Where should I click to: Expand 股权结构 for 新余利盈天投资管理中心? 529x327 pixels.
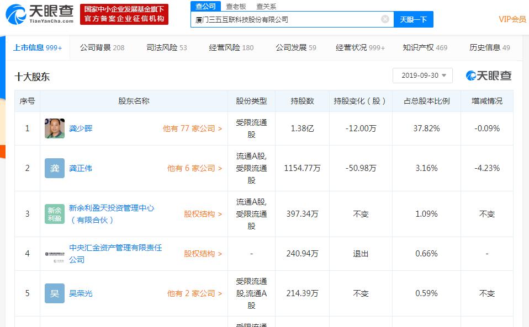point(203,214)
